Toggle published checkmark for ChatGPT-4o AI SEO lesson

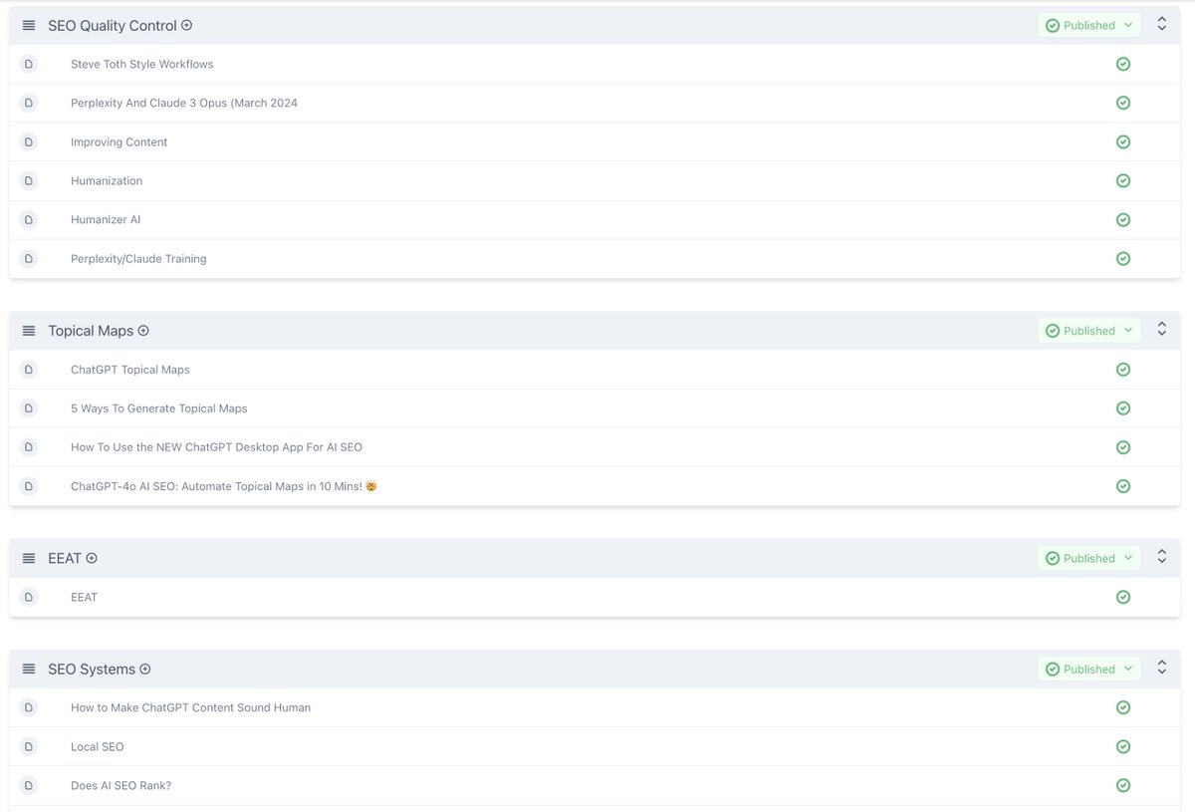click(1123, 486)
